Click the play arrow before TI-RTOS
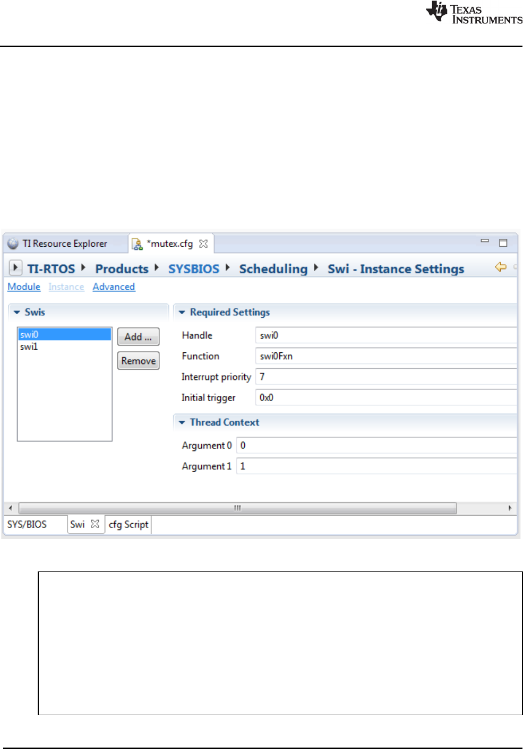Viewport: 523px width, 755px height. click(15, 268)
